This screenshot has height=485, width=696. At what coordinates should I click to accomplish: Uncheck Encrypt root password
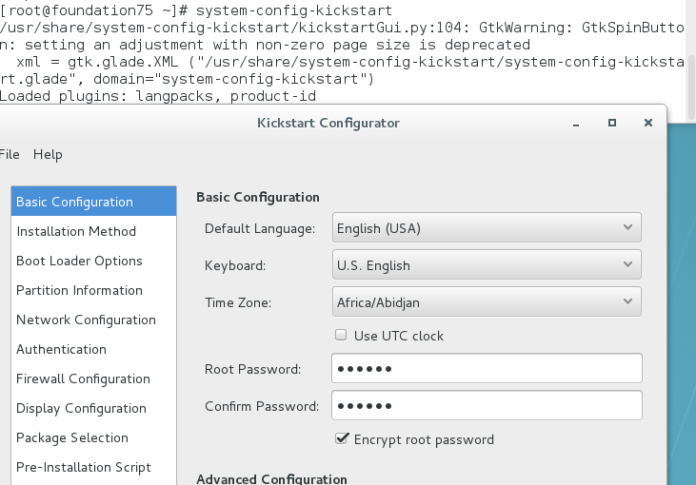pyautogui.click(x=342, y=439)
